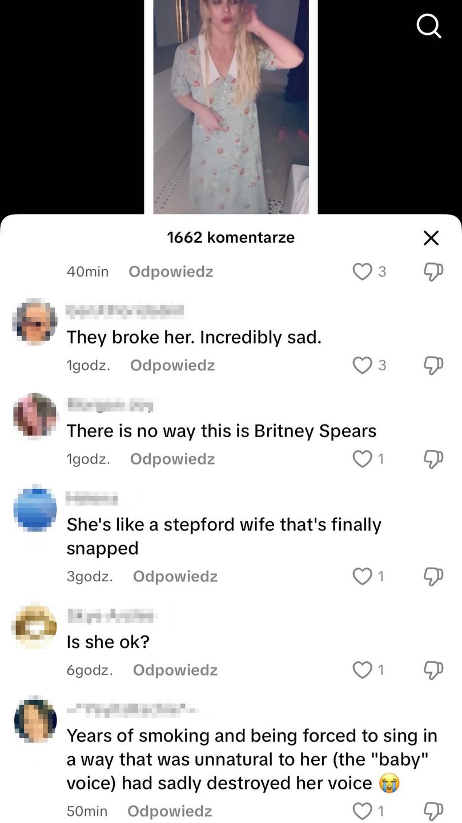Image resolution: width=462 pixels, height=823 pixels.
Task: Like the 'no way this is Britney' comment
Action: tap(362, 458)
